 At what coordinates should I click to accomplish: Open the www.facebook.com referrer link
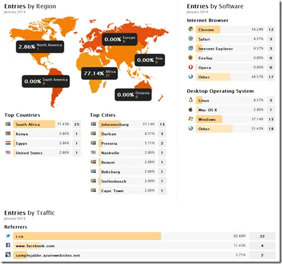(x=35, y=246)
